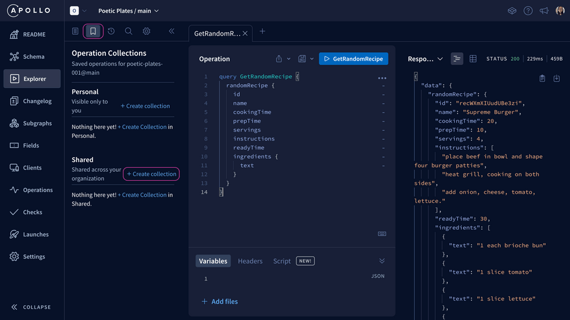Remove the readyTime field using its minus
The height and width of the screenshot is (320, 570).
pyautogui.click(x=383, y=148)
